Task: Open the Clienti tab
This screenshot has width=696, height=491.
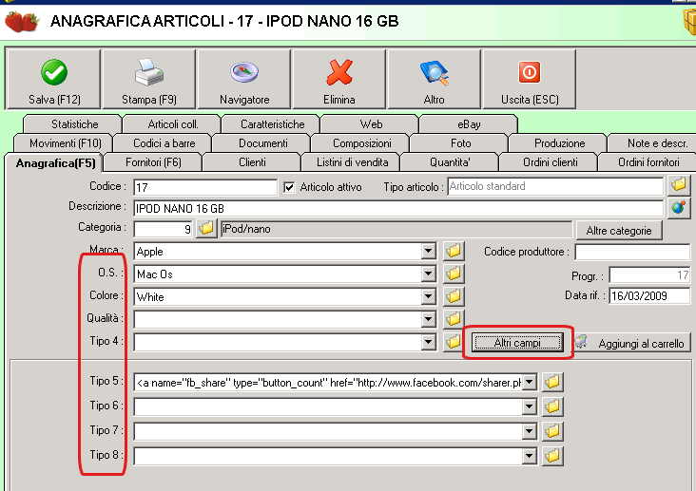Action: tap(252, 162)
